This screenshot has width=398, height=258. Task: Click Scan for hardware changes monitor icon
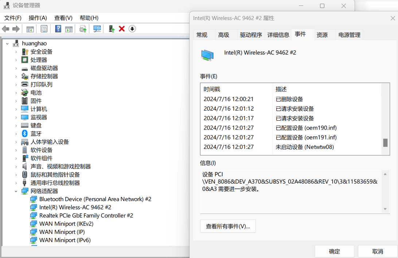97,29
